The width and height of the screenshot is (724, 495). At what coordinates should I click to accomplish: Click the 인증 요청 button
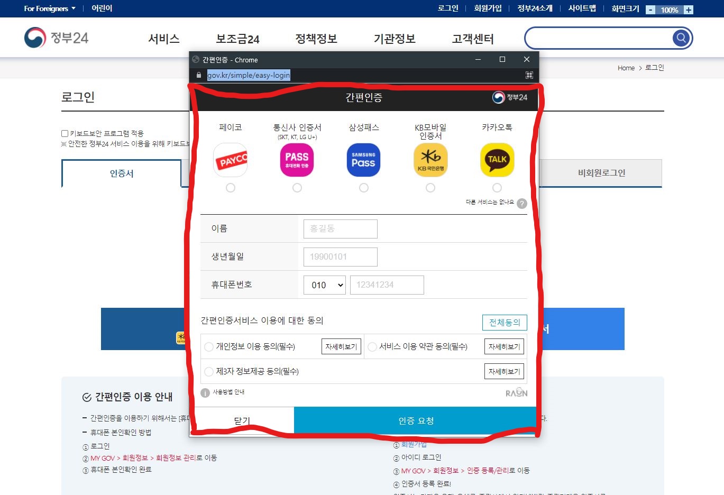click(x=416, y=421)
